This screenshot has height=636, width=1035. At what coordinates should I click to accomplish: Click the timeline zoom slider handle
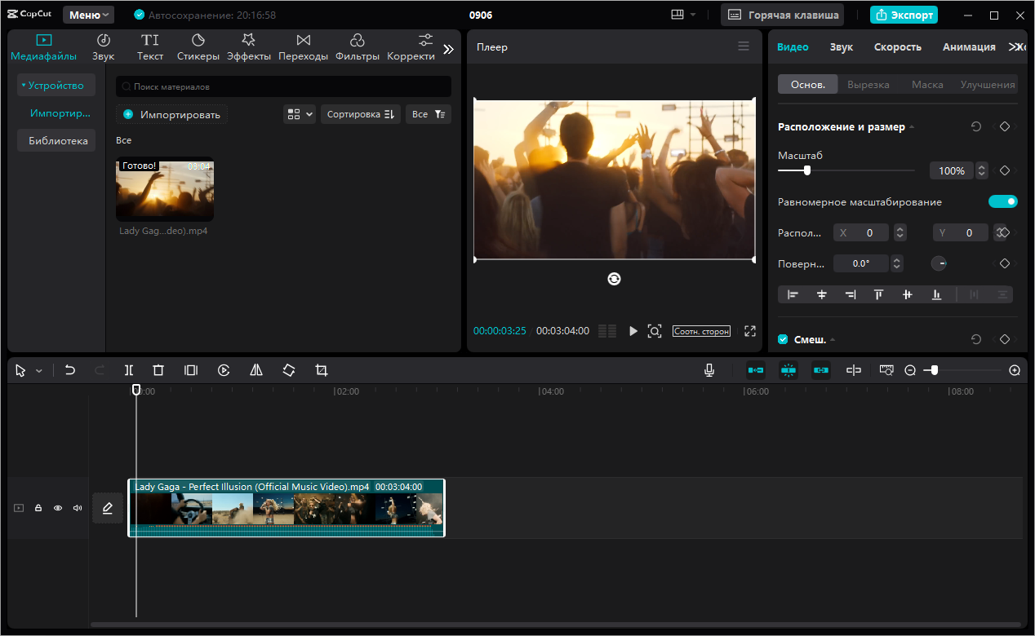pos(934,370)
